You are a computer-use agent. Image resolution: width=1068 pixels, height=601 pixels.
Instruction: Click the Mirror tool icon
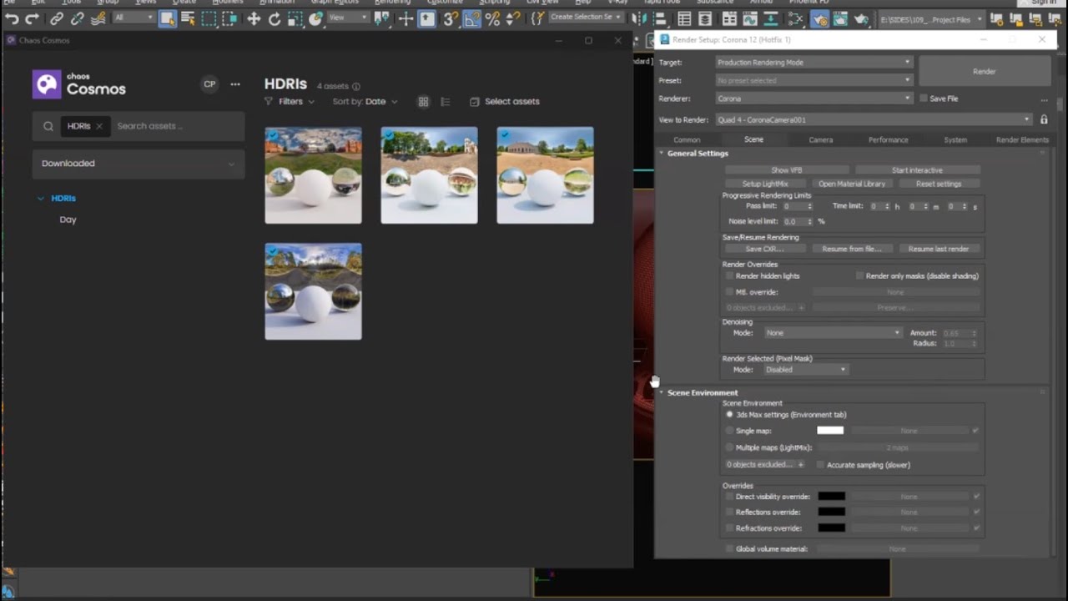[640, 18]
